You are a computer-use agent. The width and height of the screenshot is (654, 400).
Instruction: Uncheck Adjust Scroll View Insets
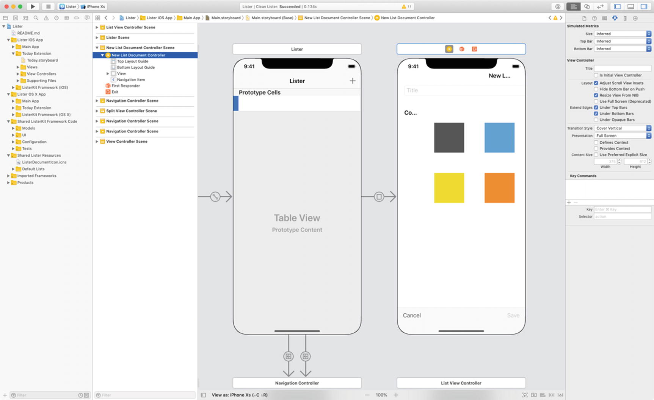point(596,83)
